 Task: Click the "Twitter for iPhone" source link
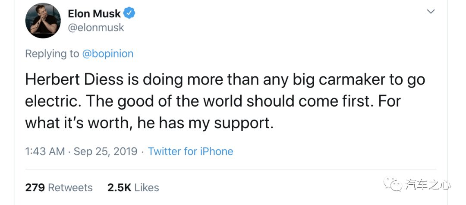190,151
